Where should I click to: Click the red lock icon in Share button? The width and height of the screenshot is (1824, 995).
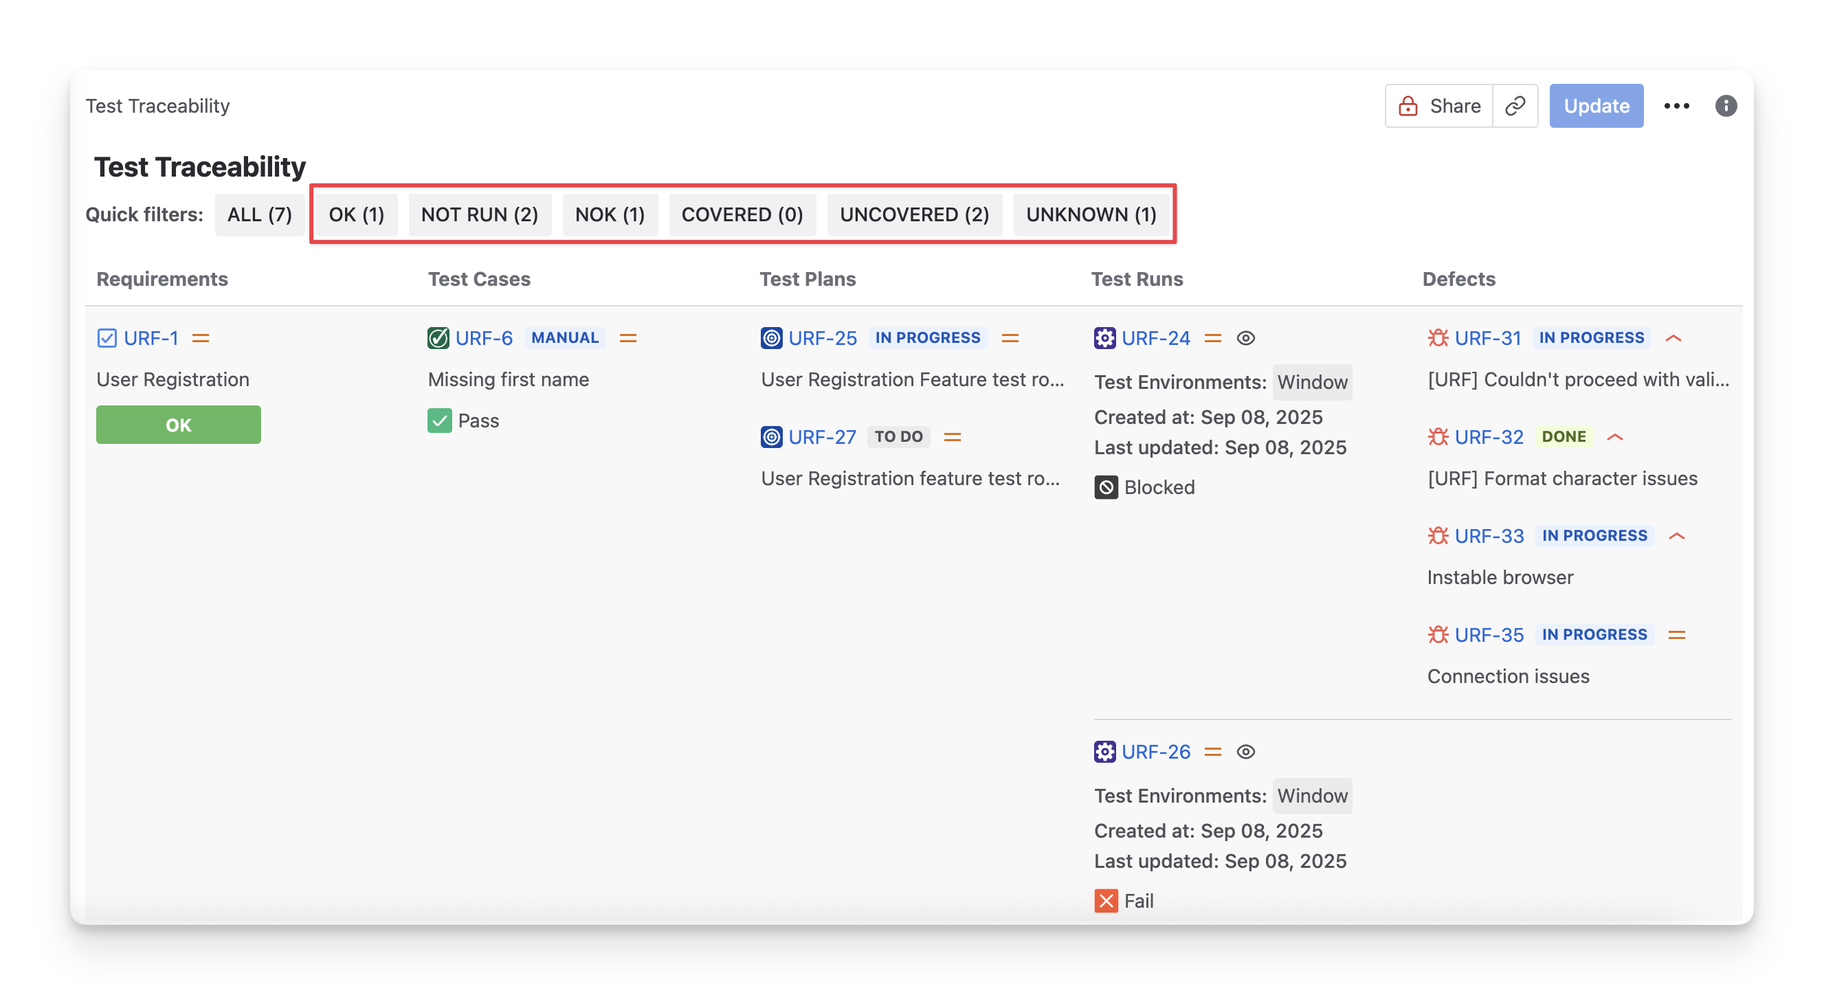(x=1408, y=106)
